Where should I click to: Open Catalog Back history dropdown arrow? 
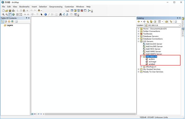pyautogui.click(x=141, y=22)
